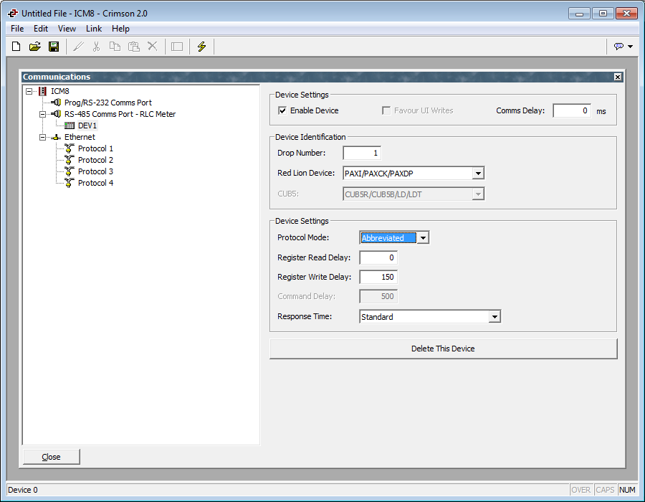Viewport: 645px width, 502px height.
Task: Click the Close button in Communications
Action: coord(51,457)
